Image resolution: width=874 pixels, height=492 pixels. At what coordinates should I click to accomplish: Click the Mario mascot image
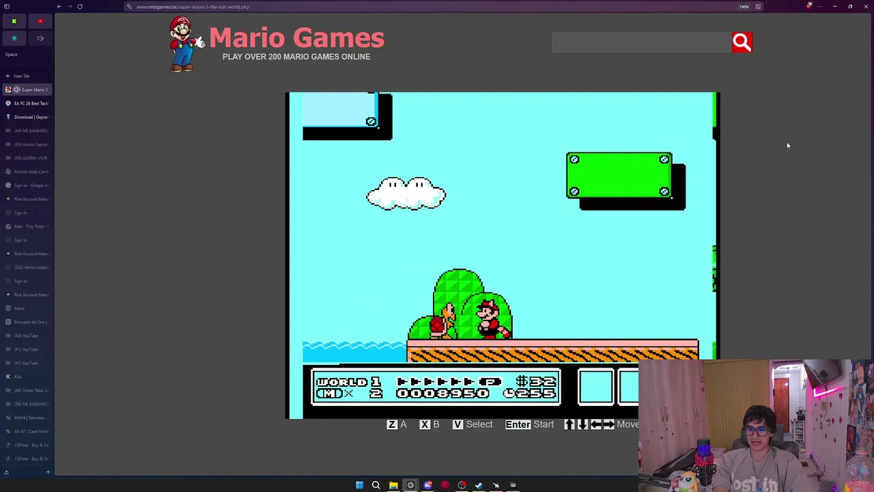[x=186, y=44]
